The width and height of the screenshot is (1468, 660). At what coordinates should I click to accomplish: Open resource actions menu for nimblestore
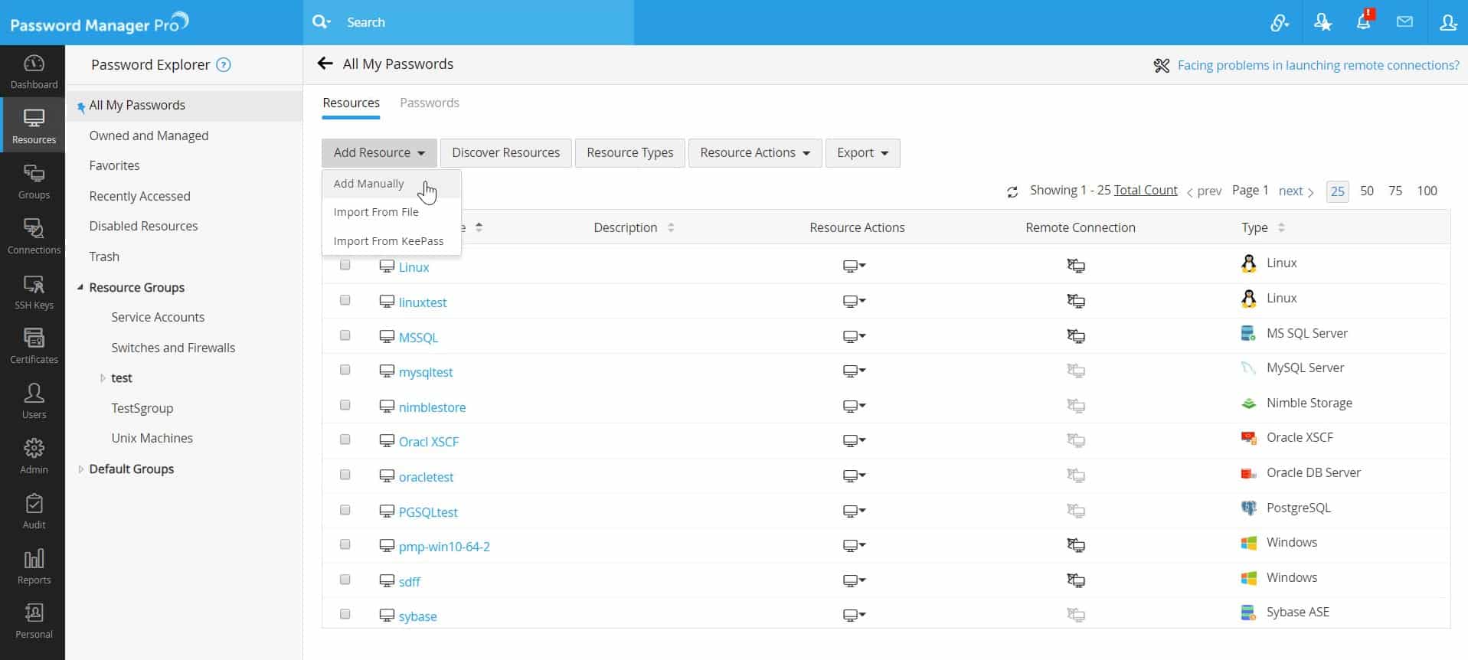click(x=854, y=407)
